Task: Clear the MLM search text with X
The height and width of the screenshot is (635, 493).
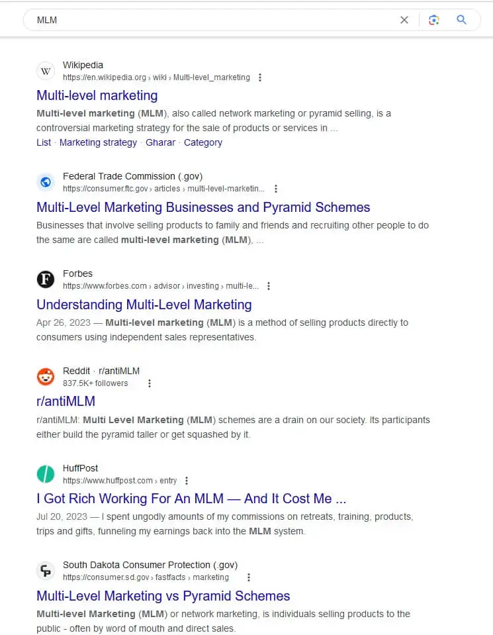Action: point(404,20)
